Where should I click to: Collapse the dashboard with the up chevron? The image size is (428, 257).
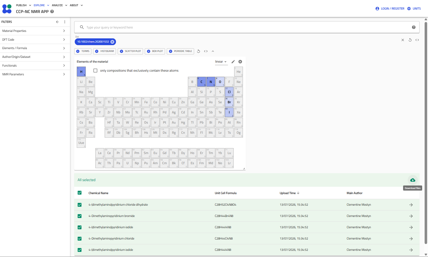213,51
